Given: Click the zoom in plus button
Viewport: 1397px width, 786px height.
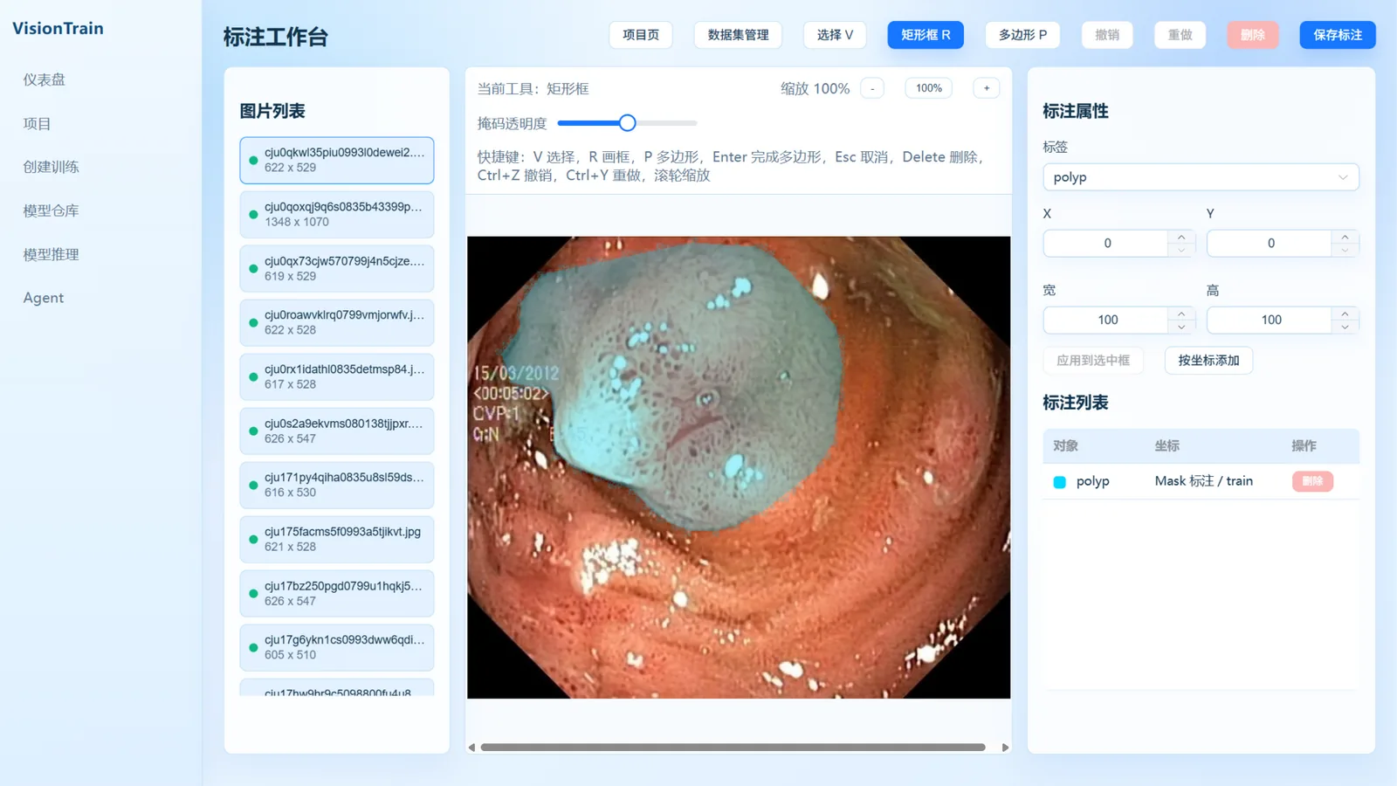Looking at the screenshot, I should tap(987, 88).
